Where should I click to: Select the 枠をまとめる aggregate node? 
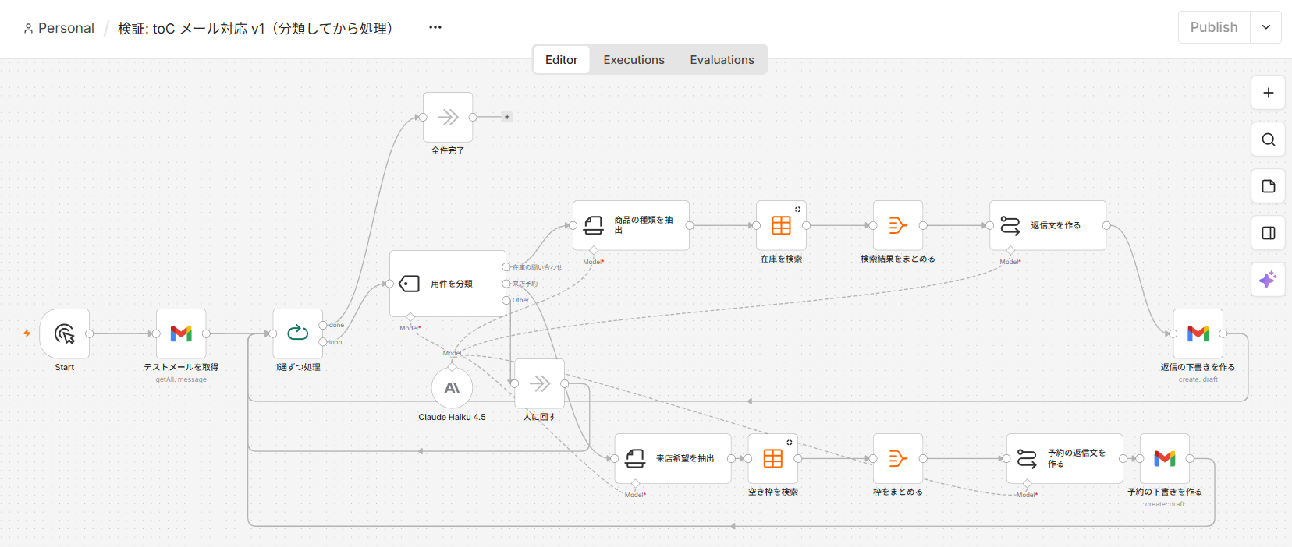(898, 458)
